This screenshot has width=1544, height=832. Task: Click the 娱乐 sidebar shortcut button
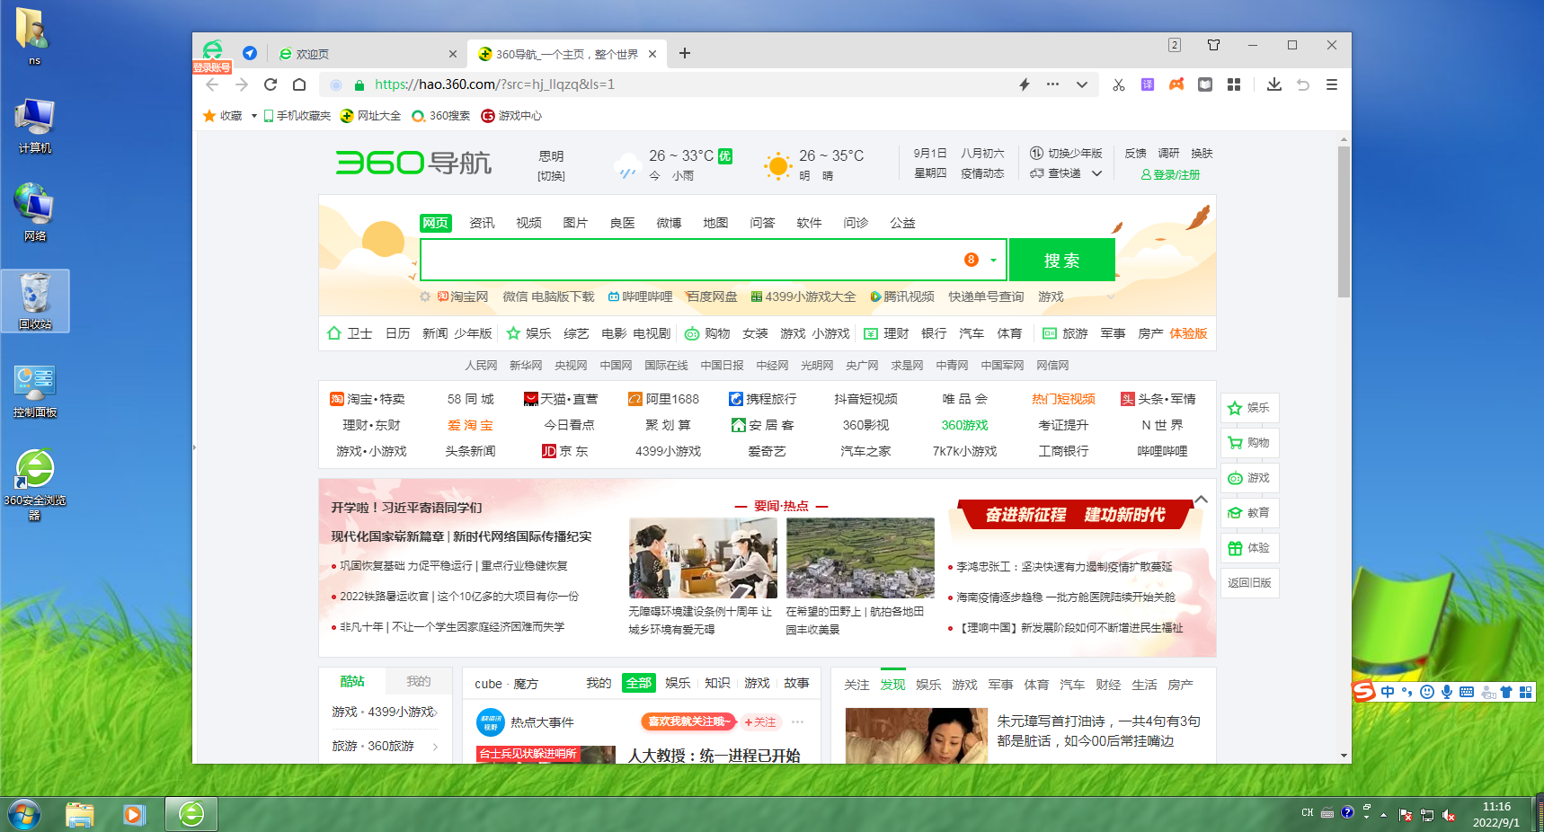(1249, 408)
